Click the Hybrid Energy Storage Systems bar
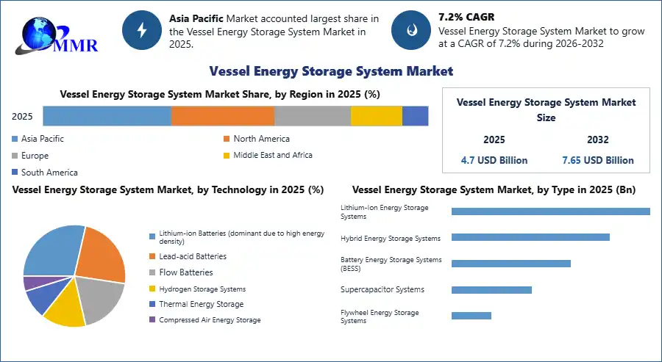 (530, 237)
